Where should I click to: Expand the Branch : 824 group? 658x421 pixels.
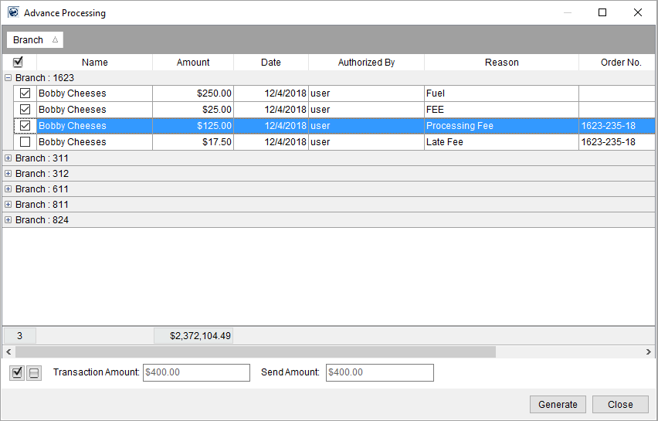tap(8, 220)
